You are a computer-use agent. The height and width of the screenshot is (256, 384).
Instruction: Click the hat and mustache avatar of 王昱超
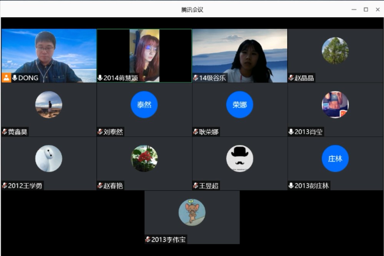tap(239, 158)
